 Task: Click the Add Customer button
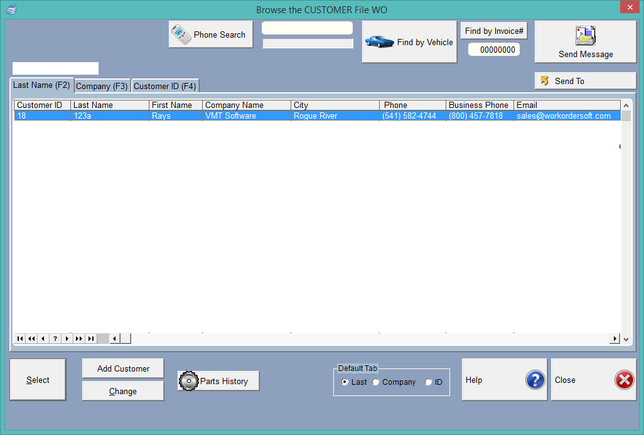[x=122, y=368]
